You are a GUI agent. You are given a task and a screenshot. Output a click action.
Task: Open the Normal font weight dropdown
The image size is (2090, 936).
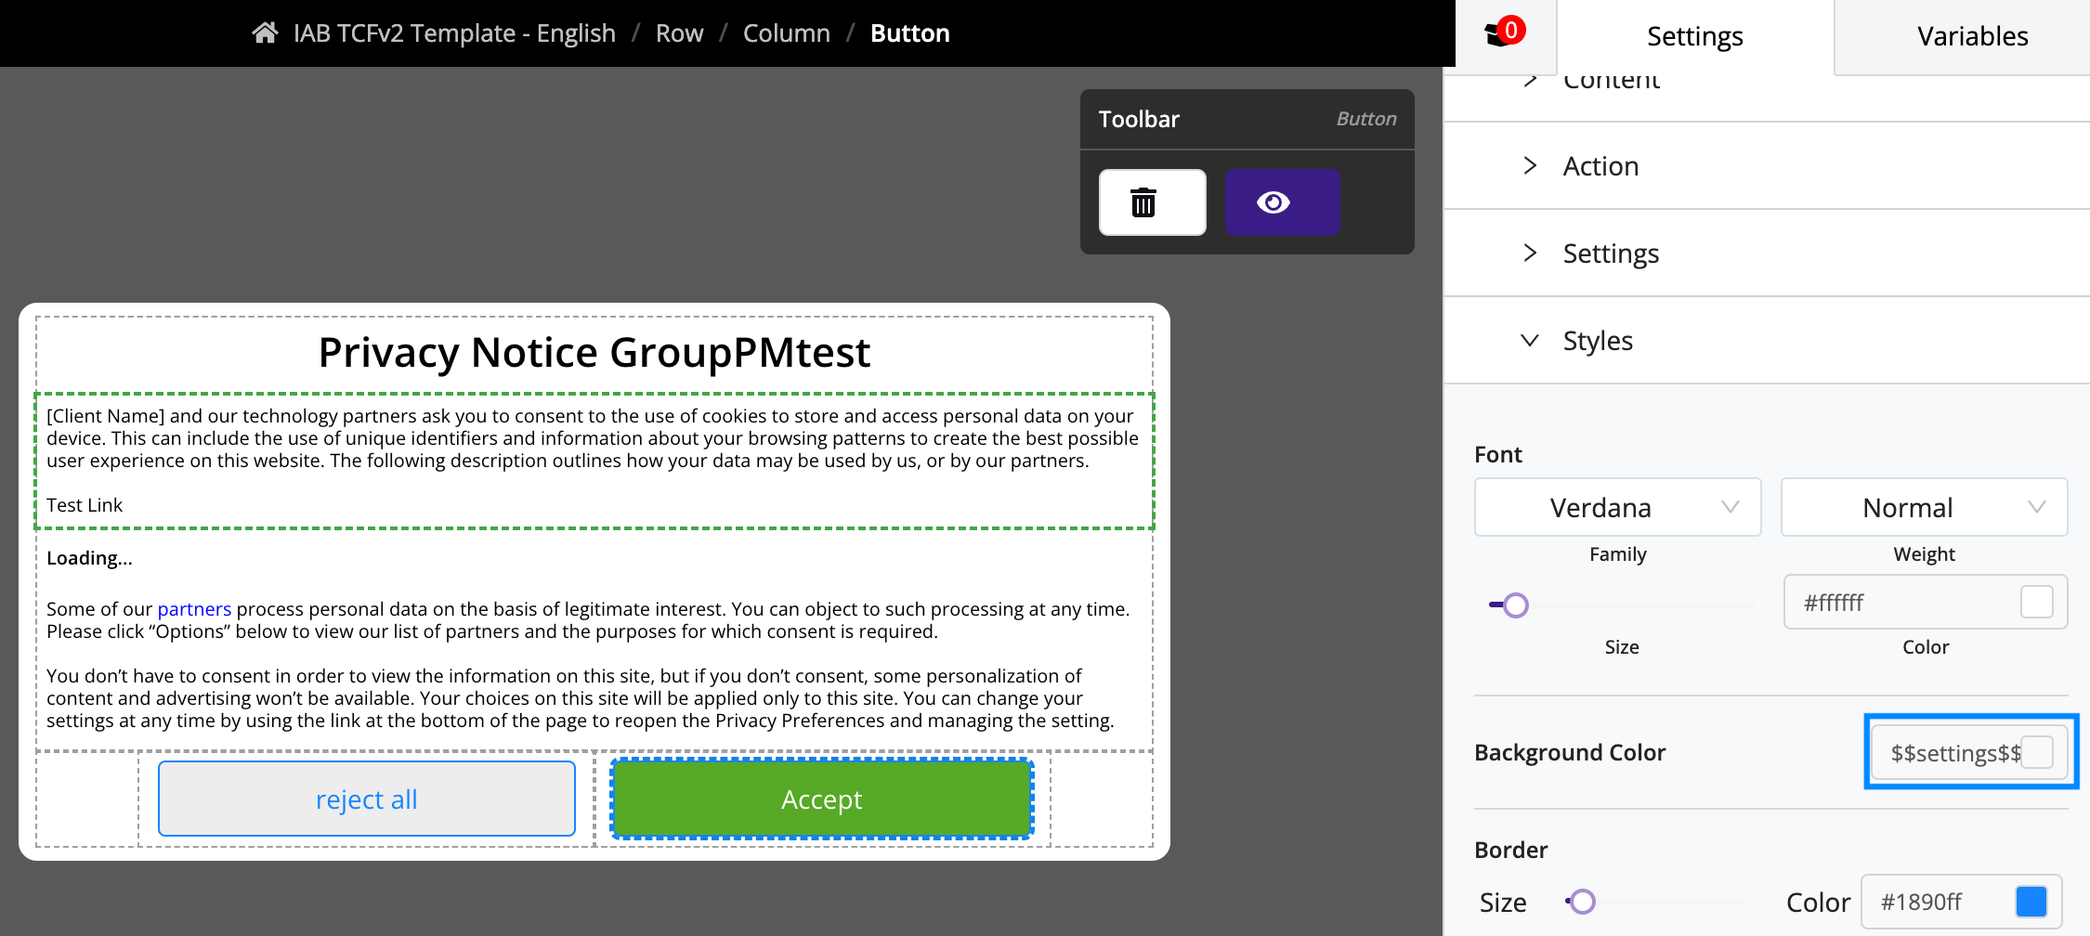tap(1924, 507)
